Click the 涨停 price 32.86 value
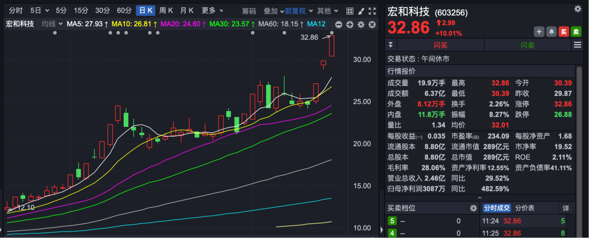 [x=563, y=104]
